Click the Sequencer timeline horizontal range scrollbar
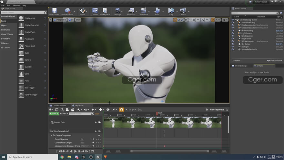The width and height of the screenshot is (284, 160). [x=169, y=151]
